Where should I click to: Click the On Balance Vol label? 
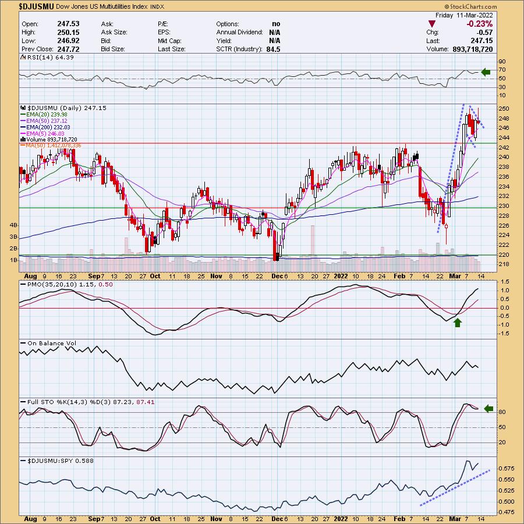tap(52, 343)
